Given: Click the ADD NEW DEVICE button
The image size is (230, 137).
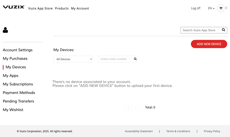Looking at the screenshot, I should (x=209, y=44).
